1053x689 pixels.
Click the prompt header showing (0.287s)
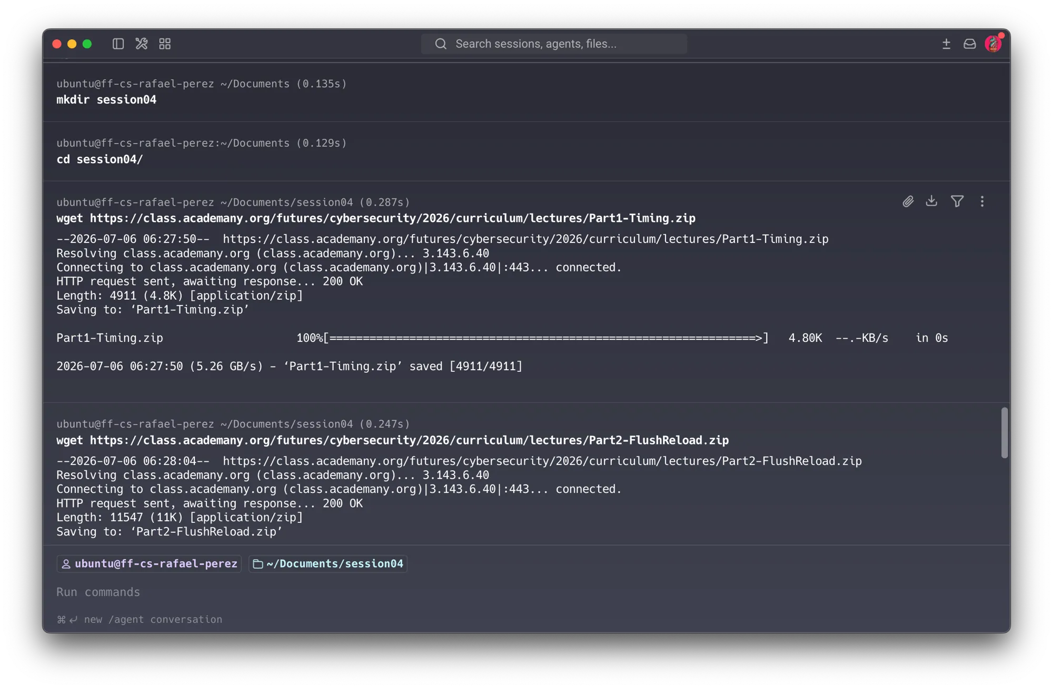tap(233, 202)
